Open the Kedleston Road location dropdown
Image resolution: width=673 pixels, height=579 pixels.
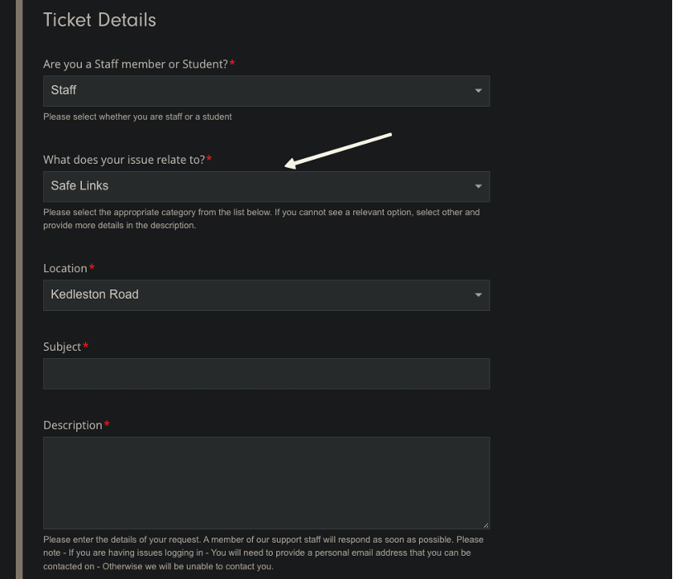point(266,295)
